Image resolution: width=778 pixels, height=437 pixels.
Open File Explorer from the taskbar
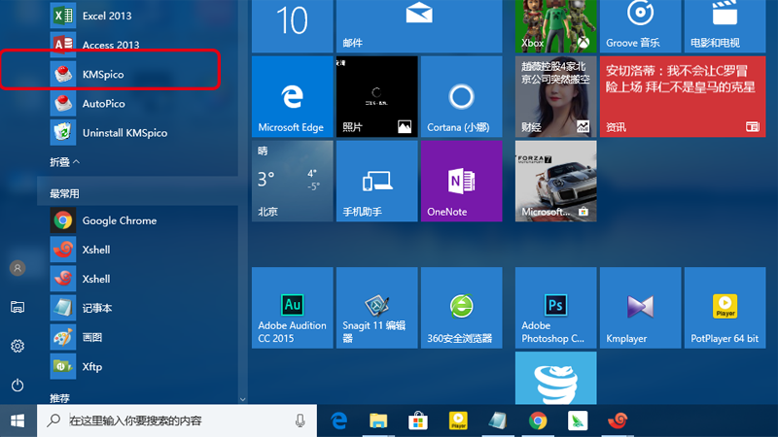(x=378, y=420)
